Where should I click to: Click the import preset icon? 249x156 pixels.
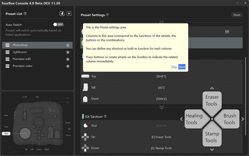(62, 13)
